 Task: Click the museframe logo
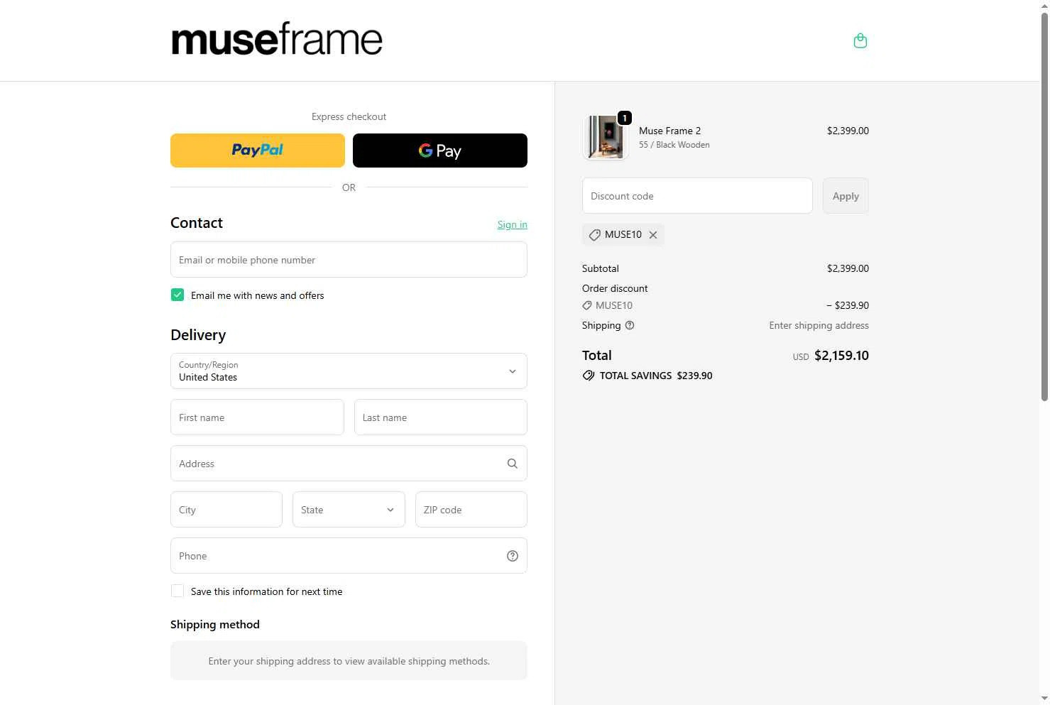276,39
